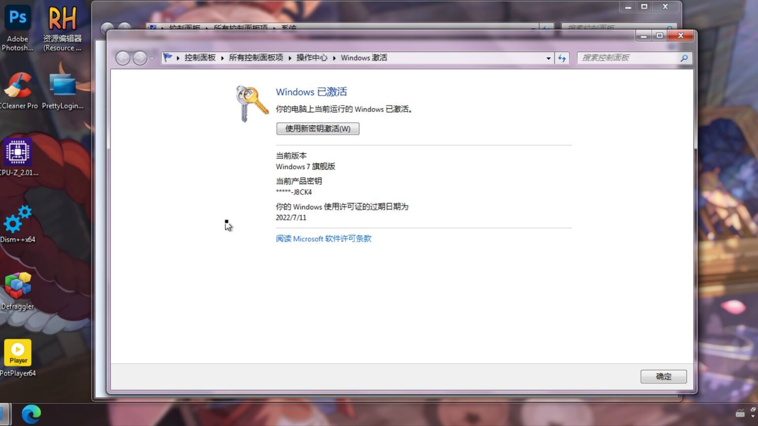This screenshot has width=758, height=426.
Task: Click the search magnifier icon
Action: (x=684, y=58)
